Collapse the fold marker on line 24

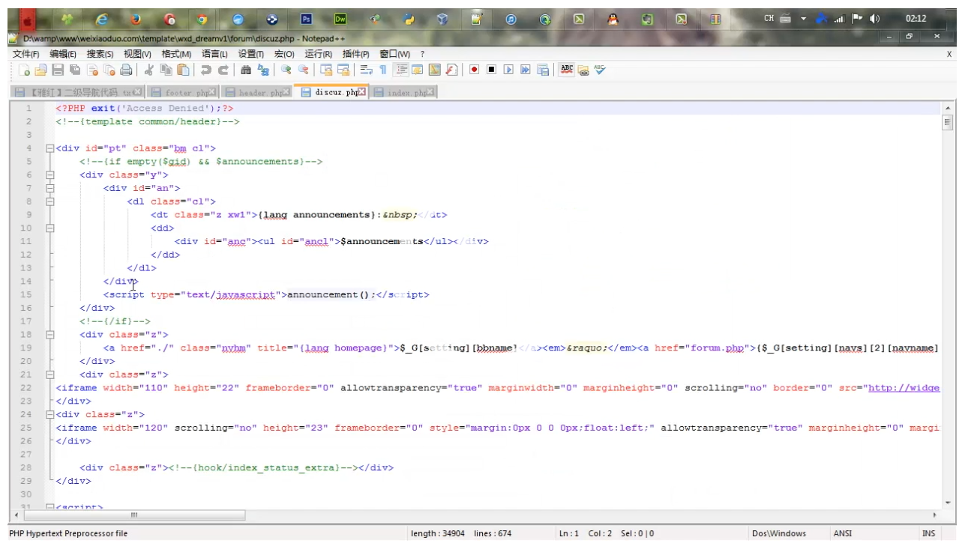(49, 414)
